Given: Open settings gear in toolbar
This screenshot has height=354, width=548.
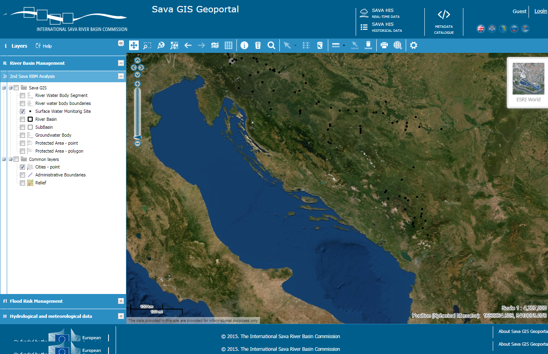Looking at the screenshot, I should click(x=414, y=45).
